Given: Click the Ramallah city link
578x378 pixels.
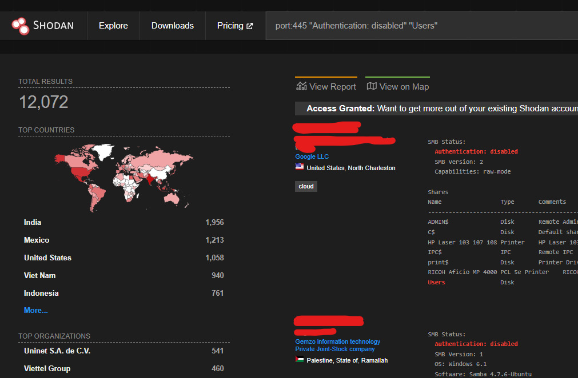Looking at the screenshot, I should click(x=374, y=360).
